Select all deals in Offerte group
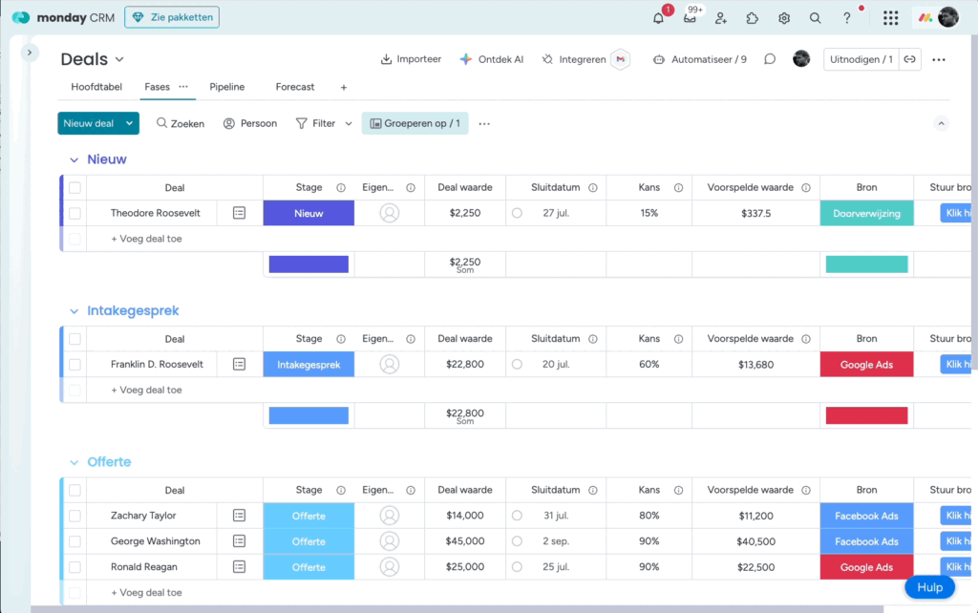978x613 pixels. pos(74,490)
